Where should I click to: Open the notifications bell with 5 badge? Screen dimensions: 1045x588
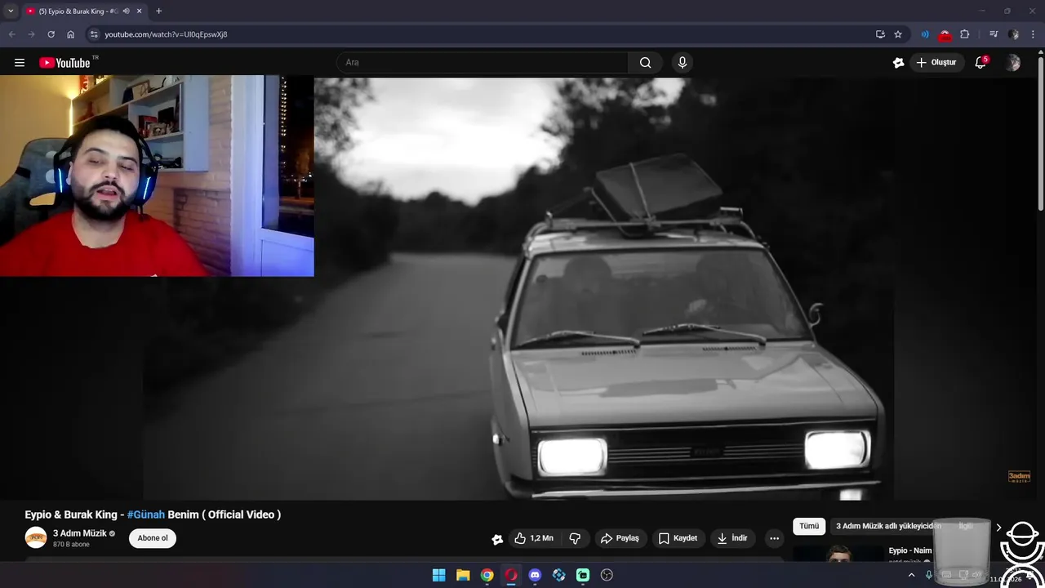tap(981, 63)
